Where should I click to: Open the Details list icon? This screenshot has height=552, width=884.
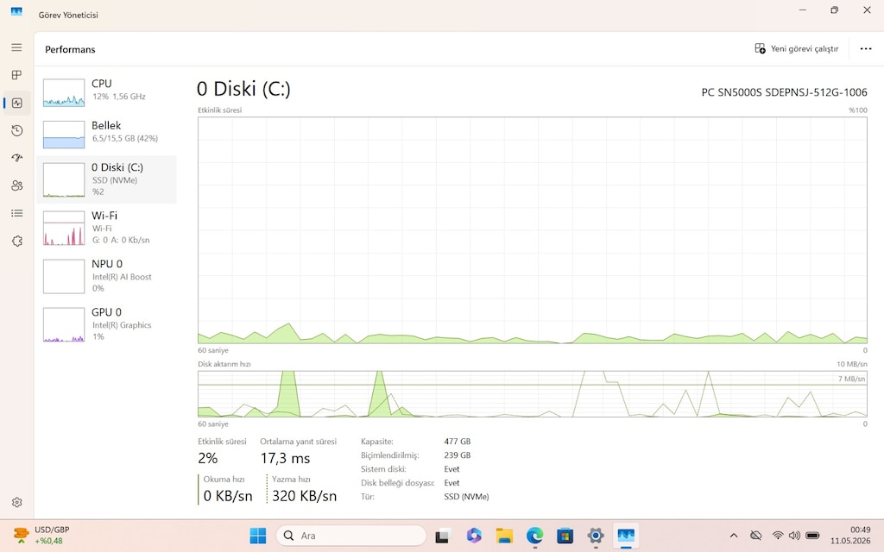pyautogui.click(x=17, y=213)
